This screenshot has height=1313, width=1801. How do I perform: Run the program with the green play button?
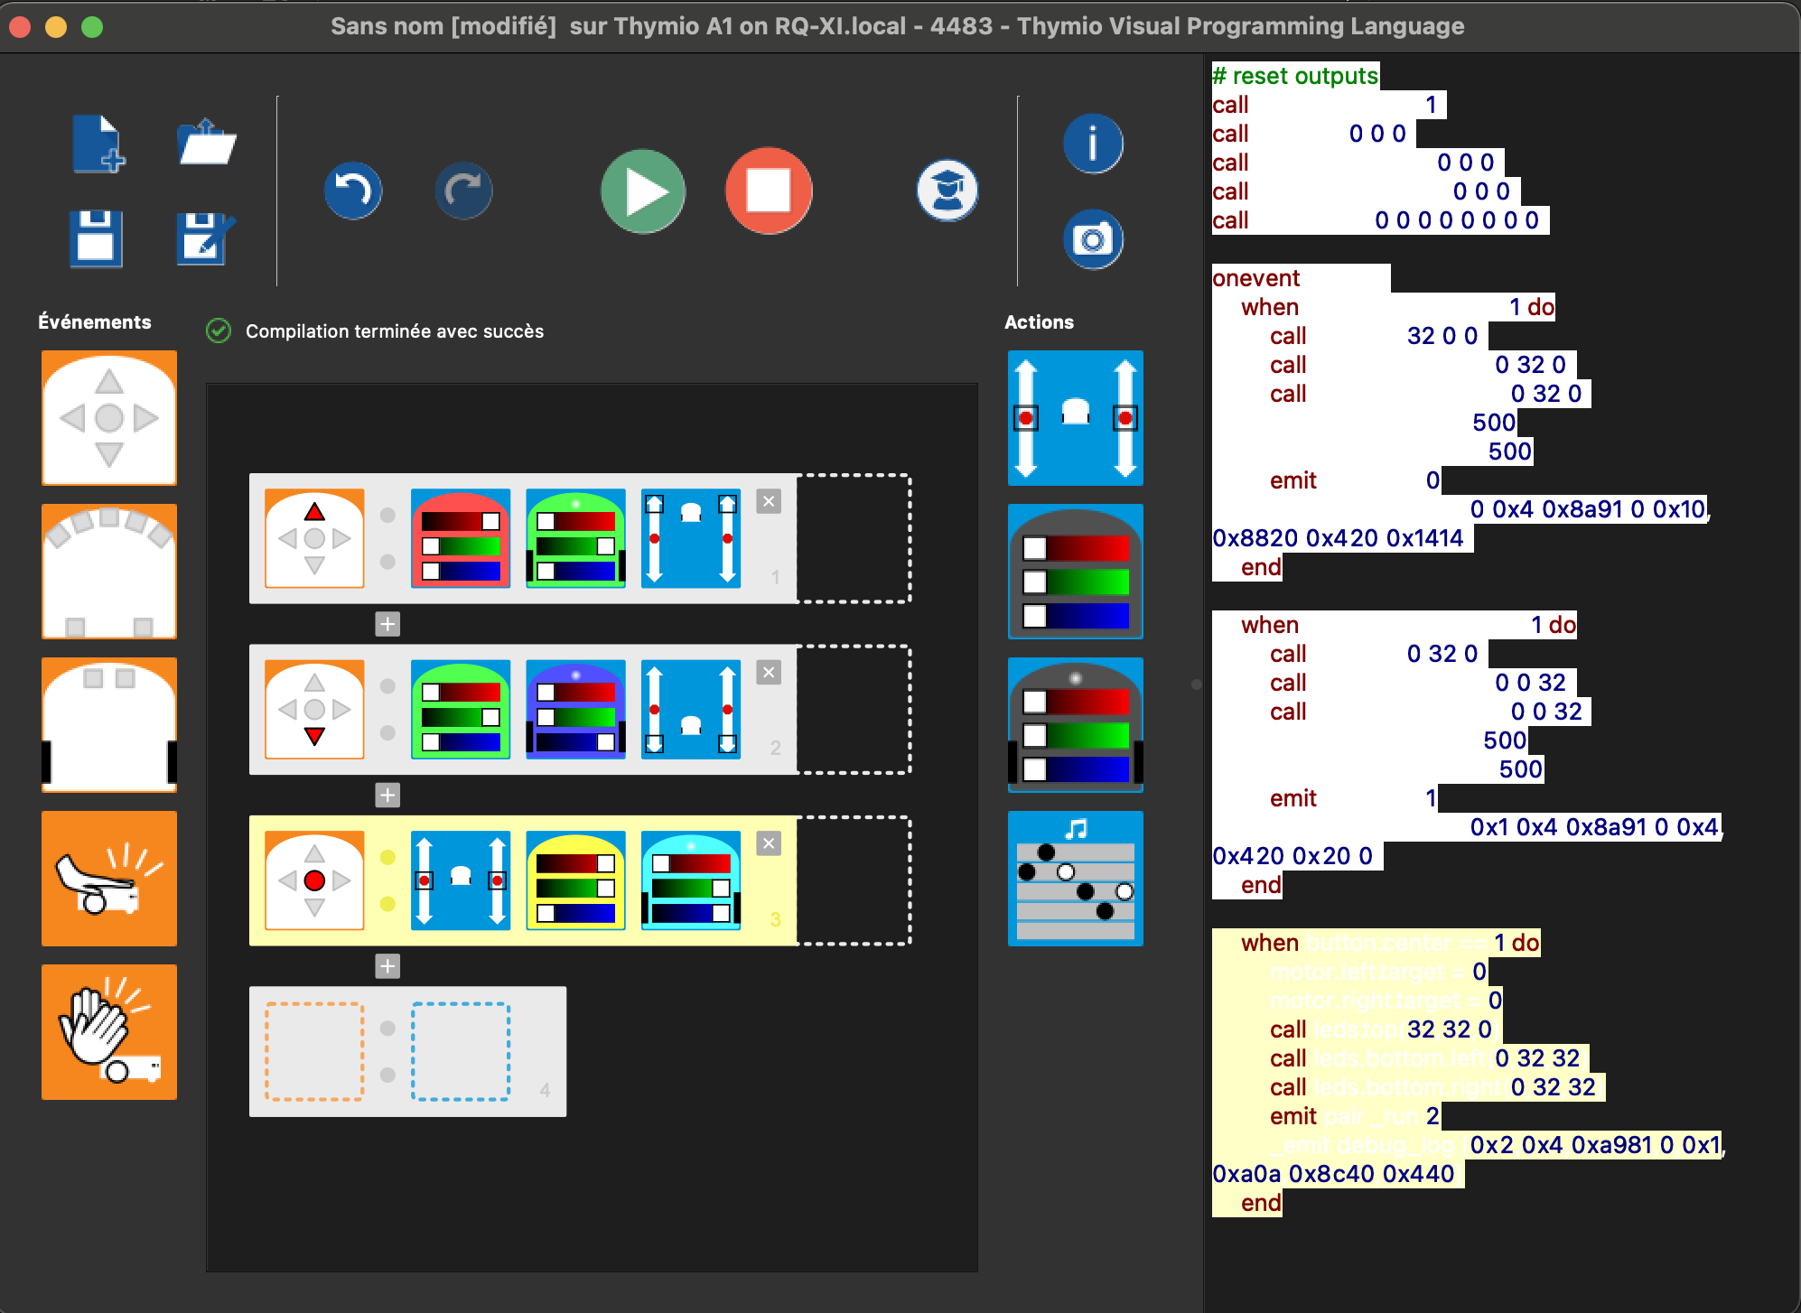click(642, 191)
